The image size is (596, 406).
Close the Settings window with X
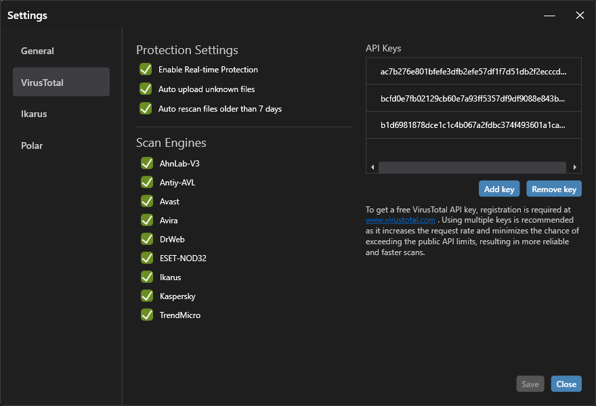tap(580, 16)
